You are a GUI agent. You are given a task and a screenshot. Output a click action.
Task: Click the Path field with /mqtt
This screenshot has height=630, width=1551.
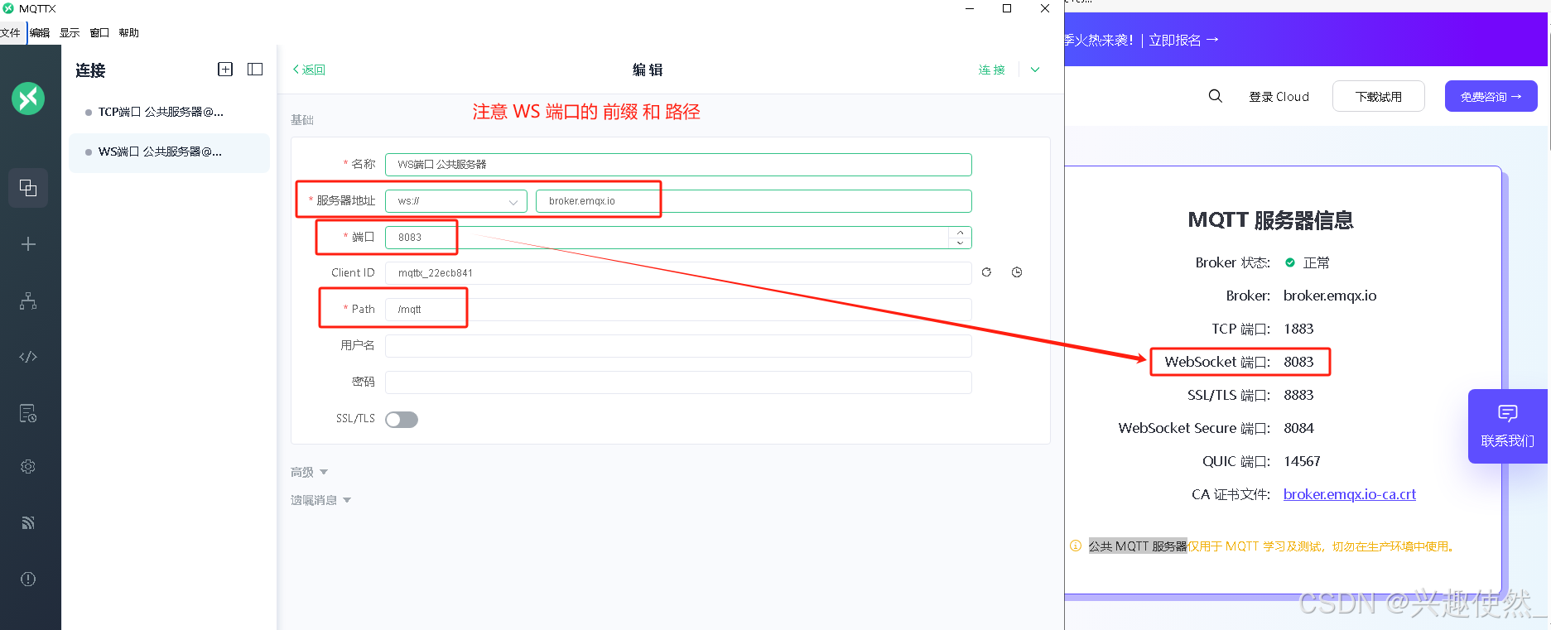678,310
